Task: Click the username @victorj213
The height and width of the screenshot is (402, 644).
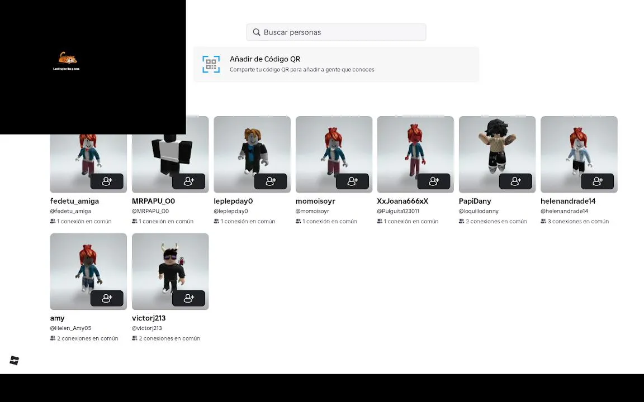Action: pyautogui.click(x=146, y=328)
